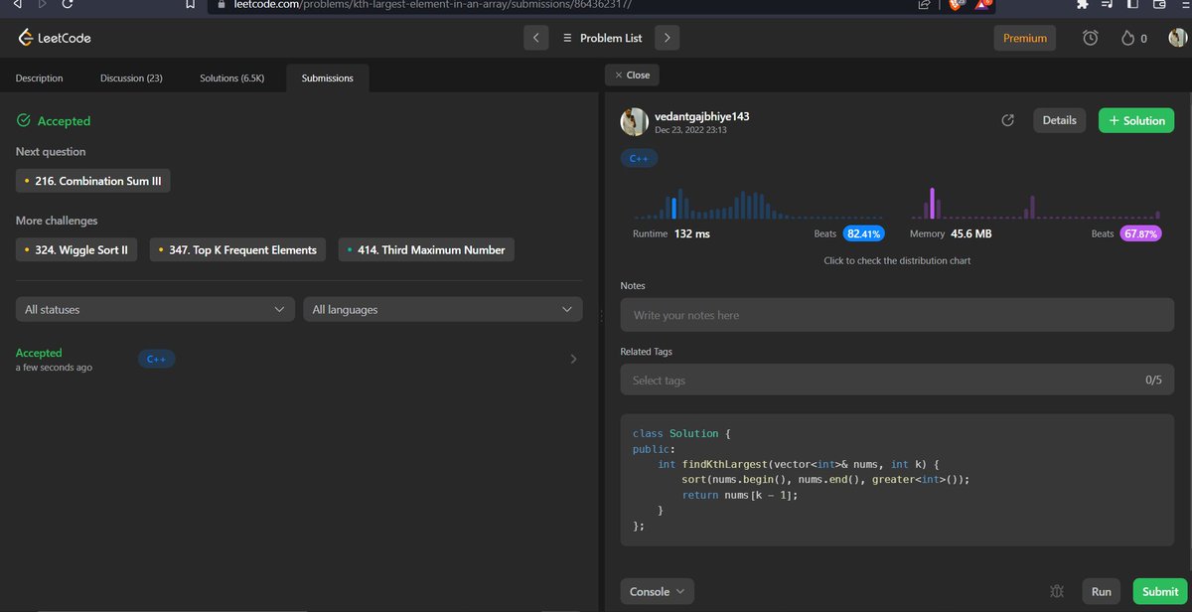This screenshot has width=1192, height=612.
Task: Open 216. Combination Sum III next question
Action: tap(92, 182)
